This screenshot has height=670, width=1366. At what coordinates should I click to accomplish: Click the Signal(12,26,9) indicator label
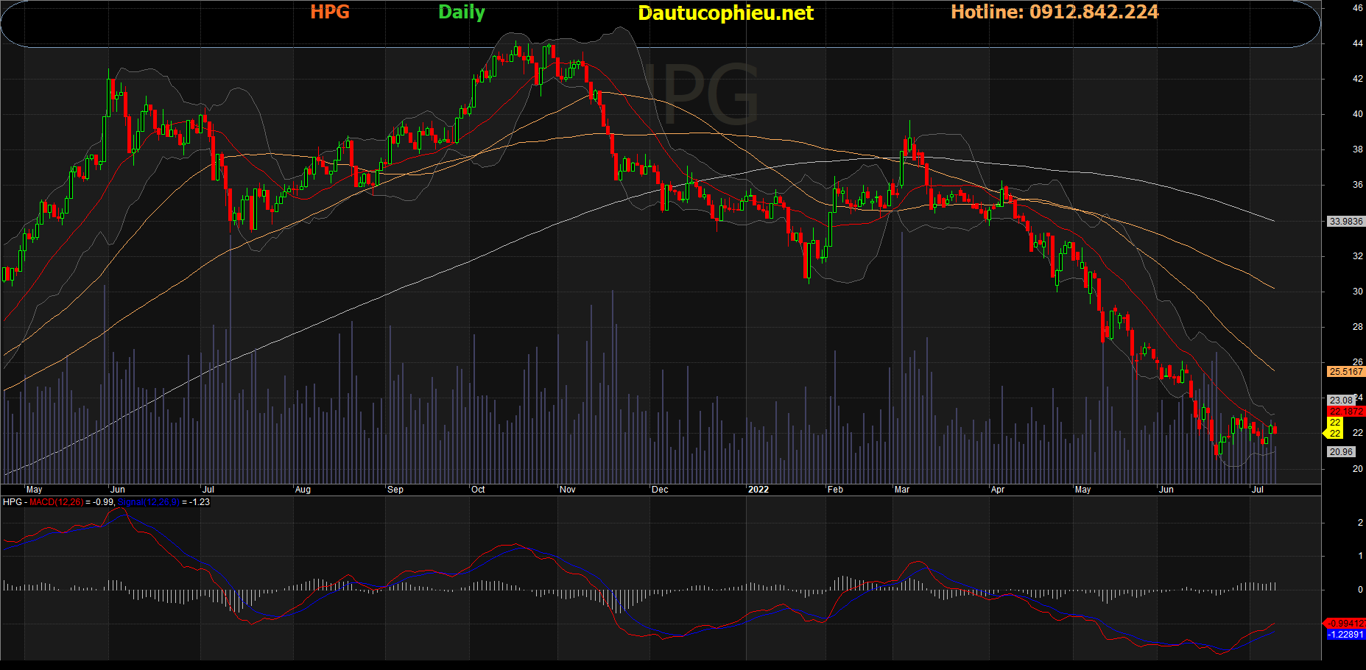coord(149,502)
